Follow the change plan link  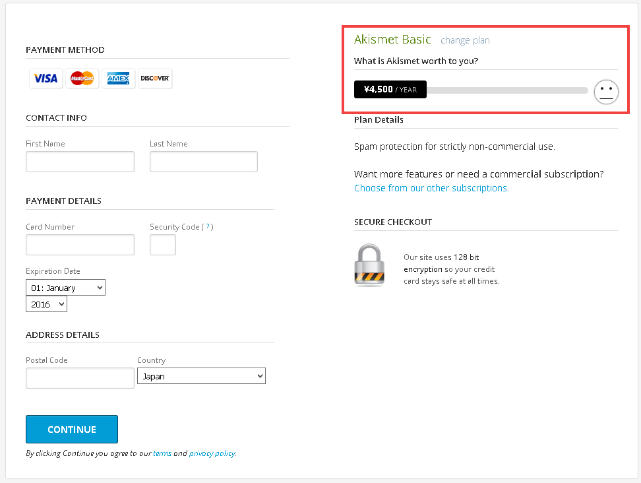click(x=465, y=40)
